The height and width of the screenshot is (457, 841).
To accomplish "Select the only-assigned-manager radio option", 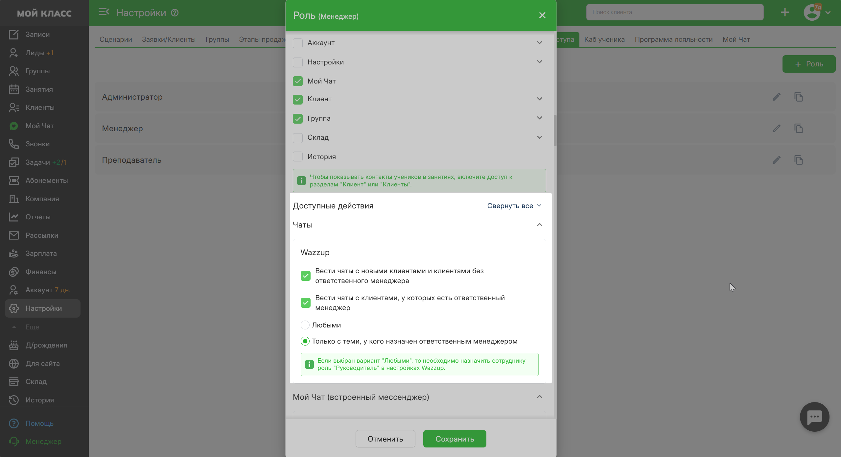I will click(305, 341).
